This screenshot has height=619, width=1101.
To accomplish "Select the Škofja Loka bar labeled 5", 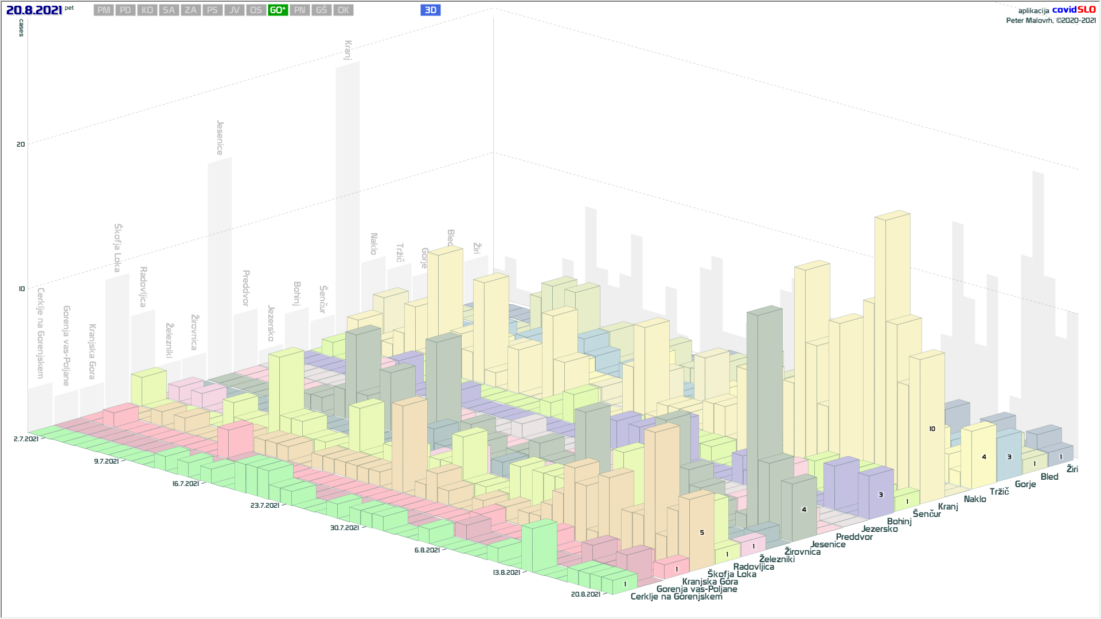I will 702,532.
